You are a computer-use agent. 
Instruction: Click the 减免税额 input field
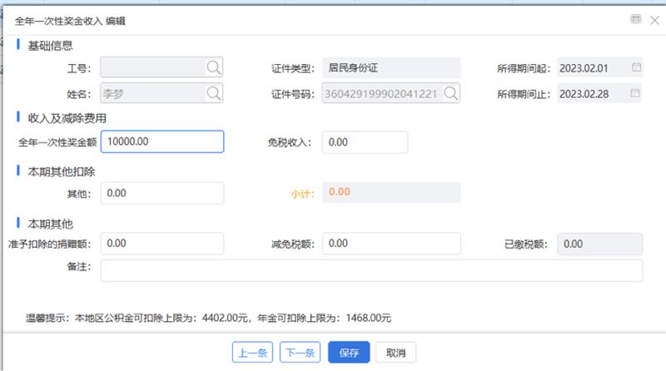tap(391, 244)
